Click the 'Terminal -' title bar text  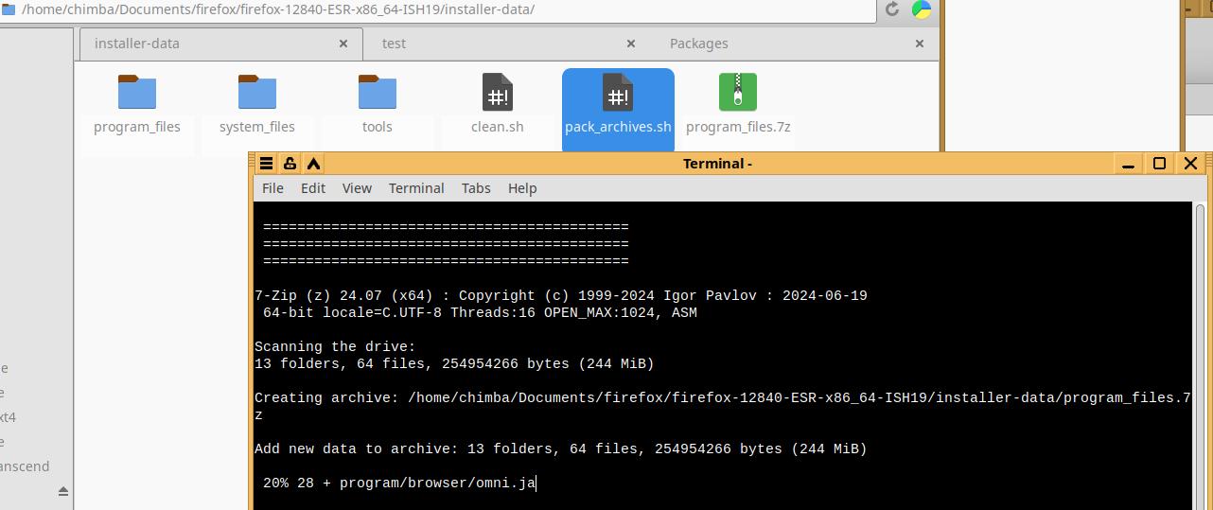(717, 164)
